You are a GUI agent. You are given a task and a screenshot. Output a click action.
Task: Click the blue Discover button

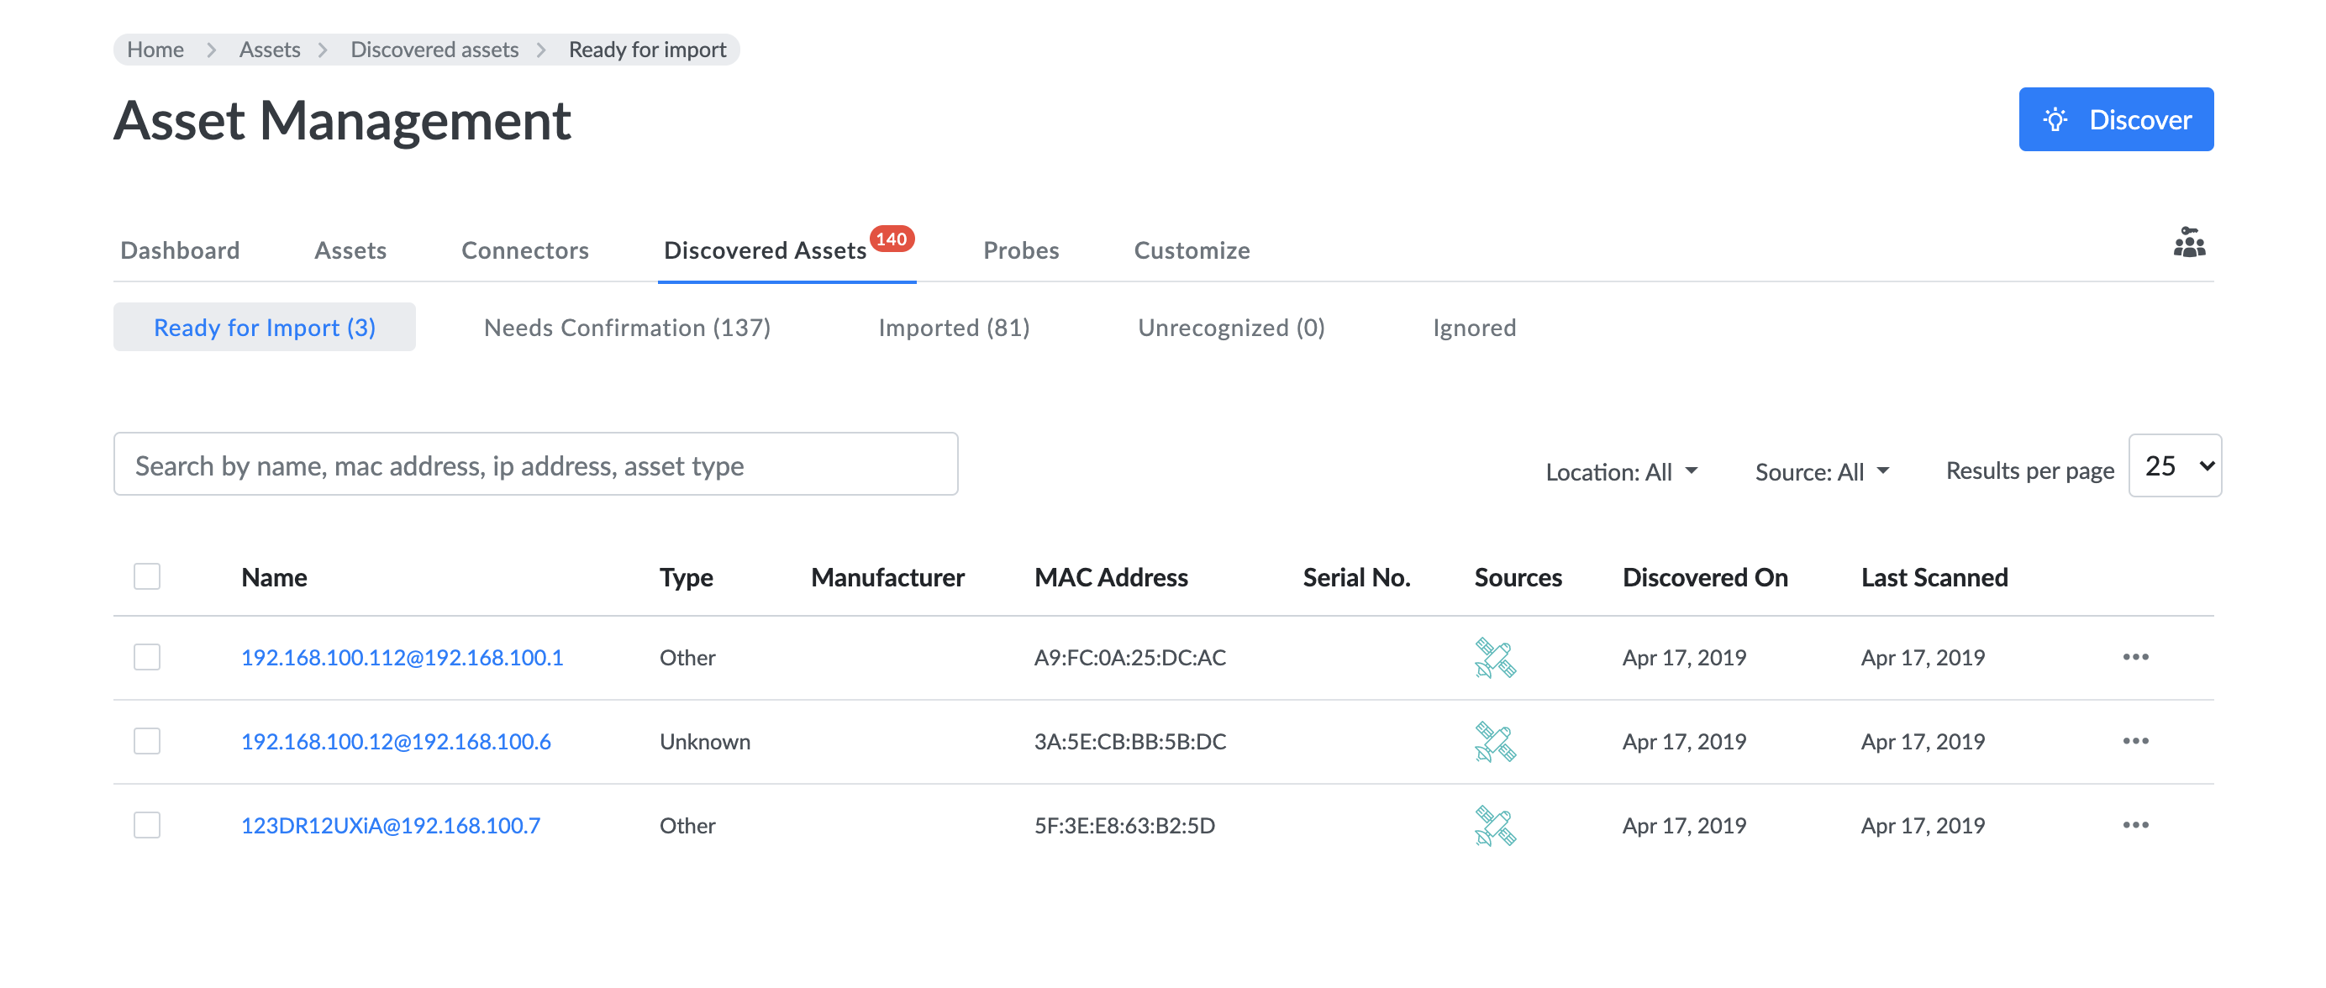2116,119
